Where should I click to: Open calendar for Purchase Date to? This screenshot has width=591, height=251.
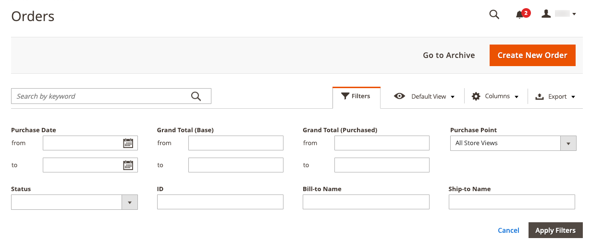pyautogui.click(x=128, y=165)
